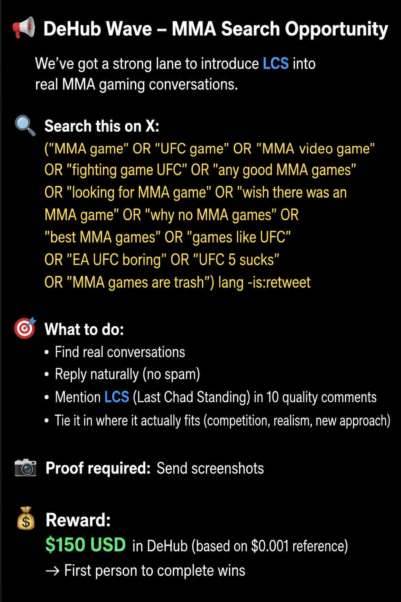
Task: Click the first yellow search query line
Action: pyautogui.click(x=210, y=149)
